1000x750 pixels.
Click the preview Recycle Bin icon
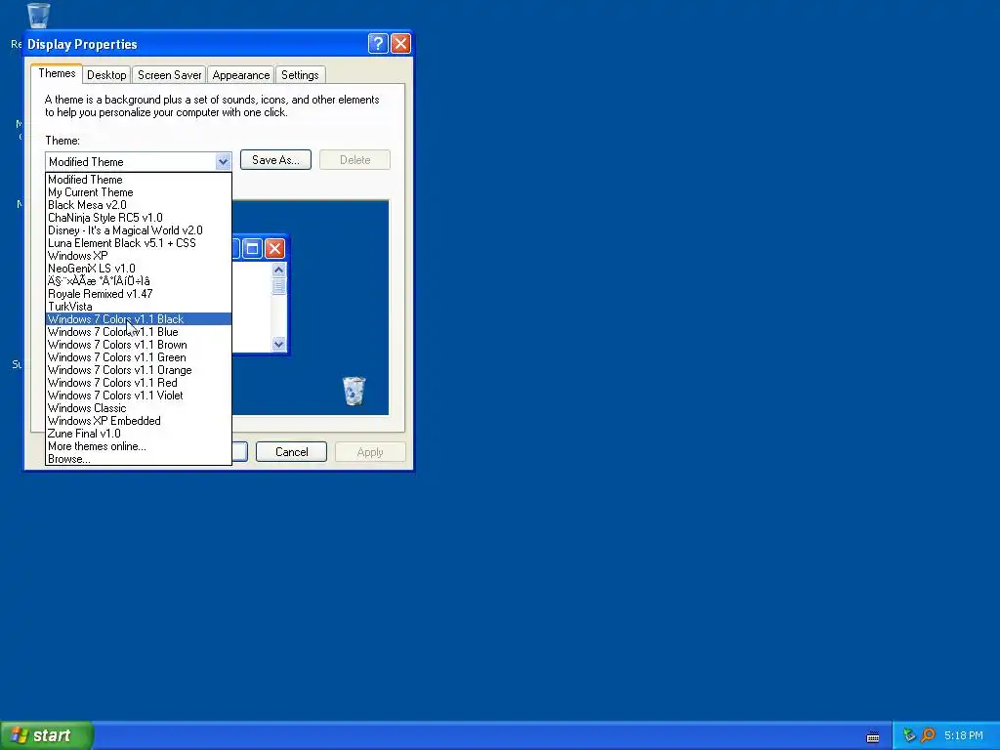[354, 391]
